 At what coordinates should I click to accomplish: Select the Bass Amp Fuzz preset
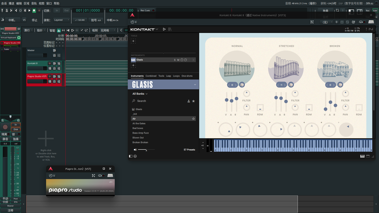163,133
